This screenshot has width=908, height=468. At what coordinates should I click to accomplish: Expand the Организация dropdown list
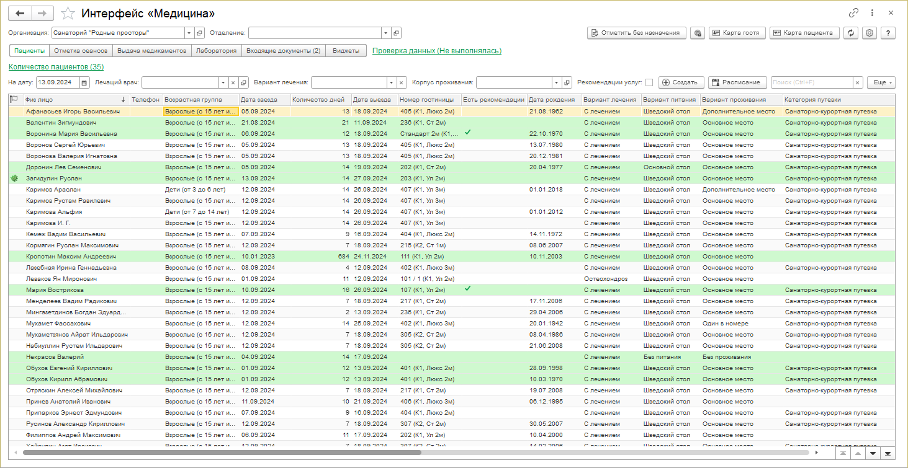click(x=189, y=33)
